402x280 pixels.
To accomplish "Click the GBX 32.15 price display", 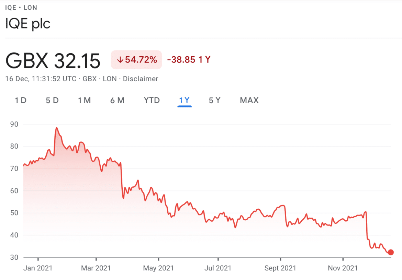I will click(52, 60).
